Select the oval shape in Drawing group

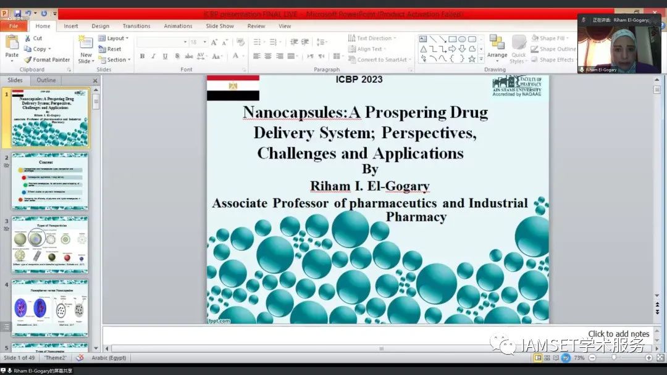click(x=462, y=39)
